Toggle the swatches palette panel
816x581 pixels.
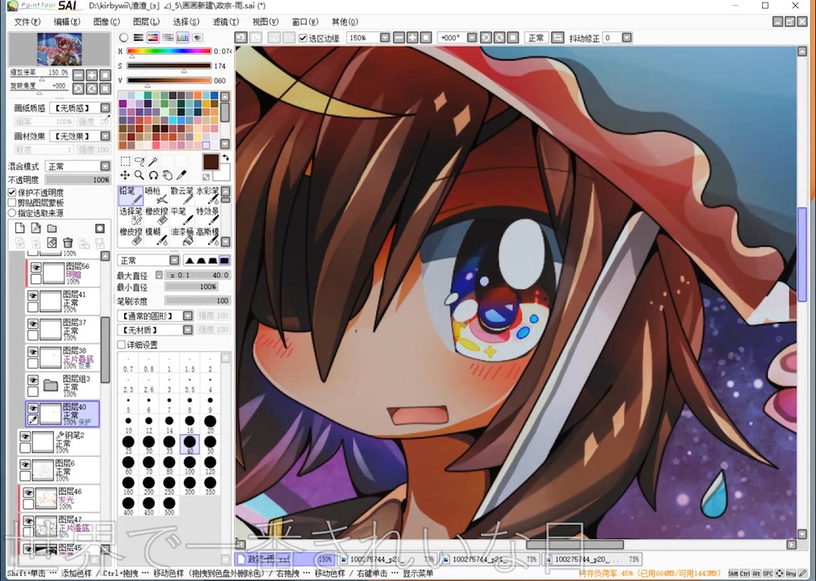[x=182, y=37]
